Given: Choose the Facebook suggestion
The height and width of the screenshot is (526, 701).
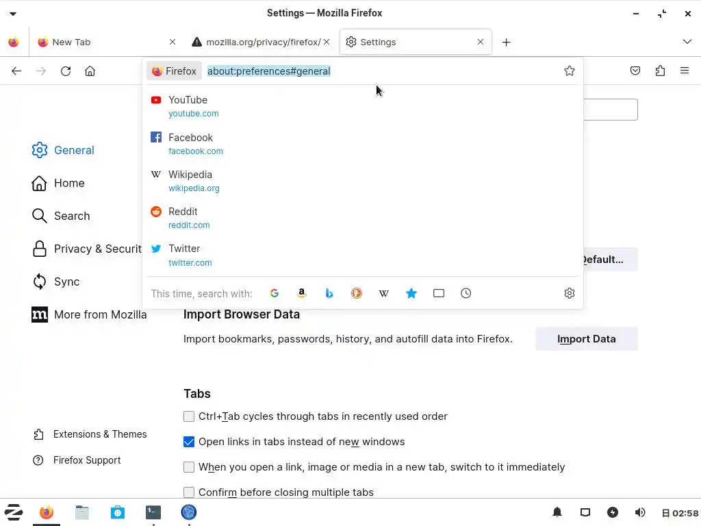Looking at the screenshot, I should 363,144.
